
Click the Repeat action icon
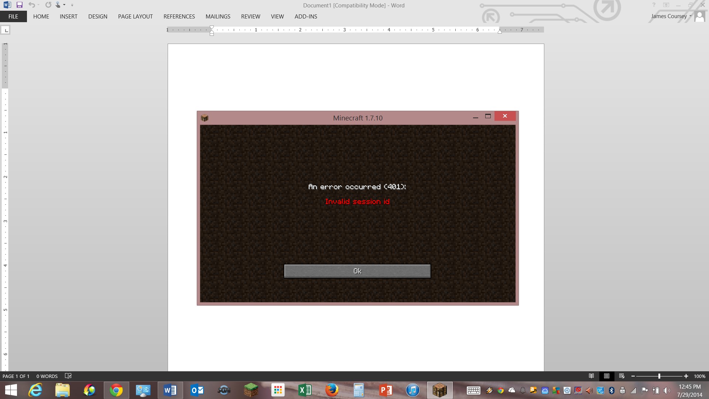[x=48, y=5]
